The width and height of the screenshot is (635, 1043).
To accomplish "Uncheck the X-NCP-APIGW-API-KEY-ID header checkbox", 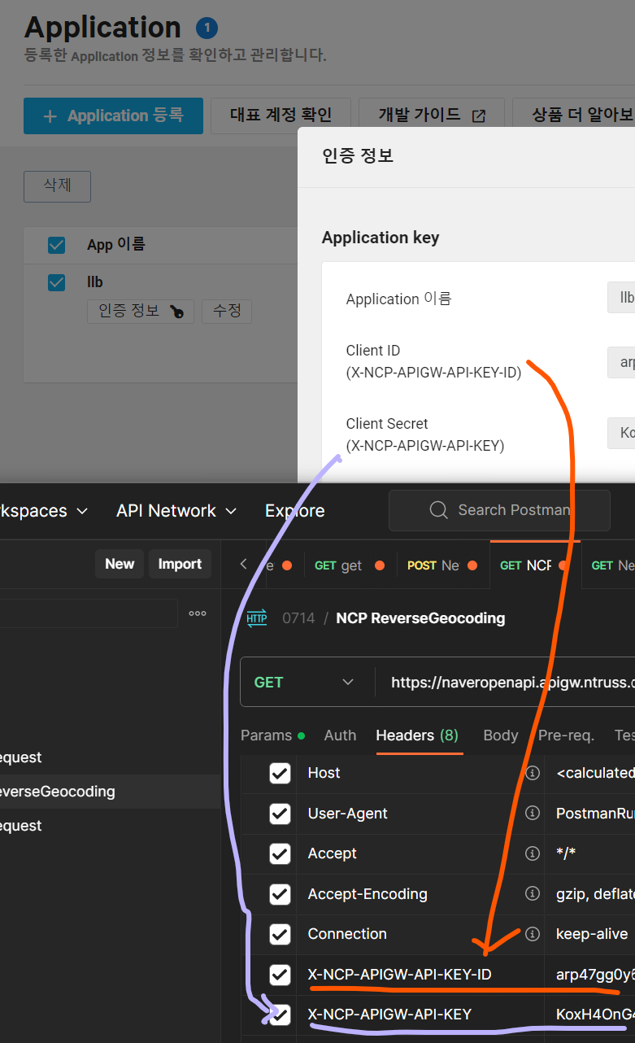I will (280, 975).
